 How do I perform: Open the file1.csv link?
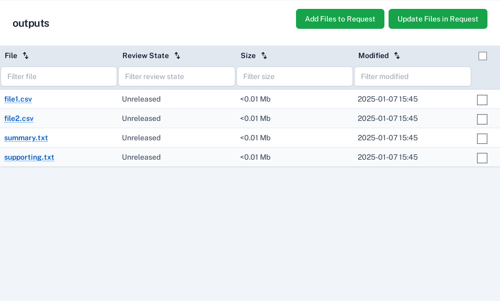[x=18, y=99]
